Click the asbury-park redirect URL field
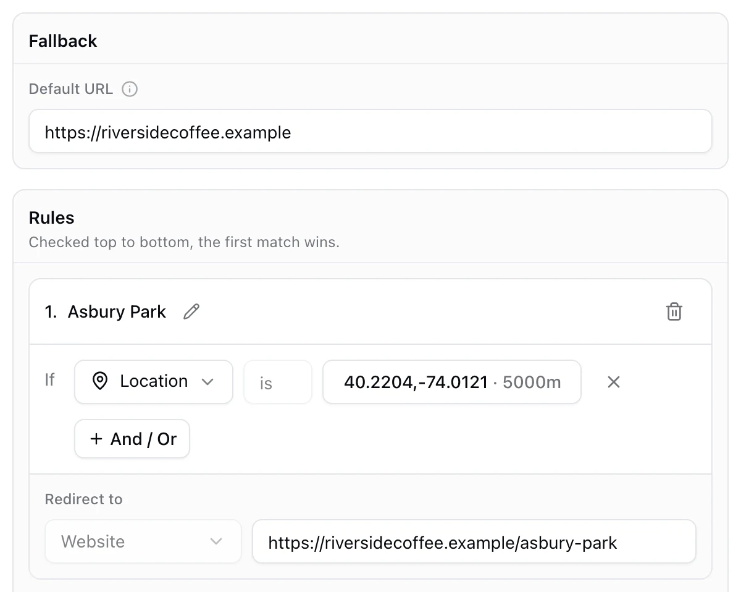The image size is (741, 592). [x=474, y=541]
